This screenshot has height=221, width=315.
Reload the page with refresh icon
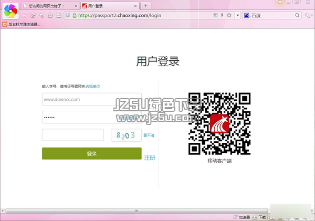tap(33, 15)
